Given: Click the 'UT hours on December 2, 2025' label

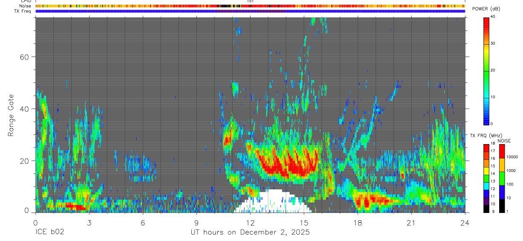Looking at the screenshot, I should (x=250, y=232).
